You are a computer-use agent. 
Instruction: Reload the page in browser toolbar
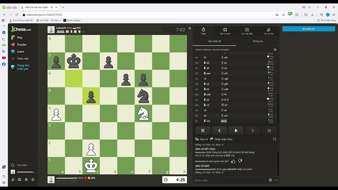[17, 15]
